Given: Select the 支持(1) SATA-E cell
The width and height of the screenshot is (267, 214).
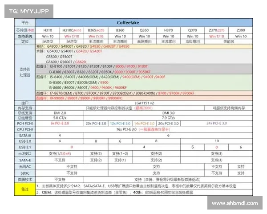Looking at the screenshot, I should point(120,160).
